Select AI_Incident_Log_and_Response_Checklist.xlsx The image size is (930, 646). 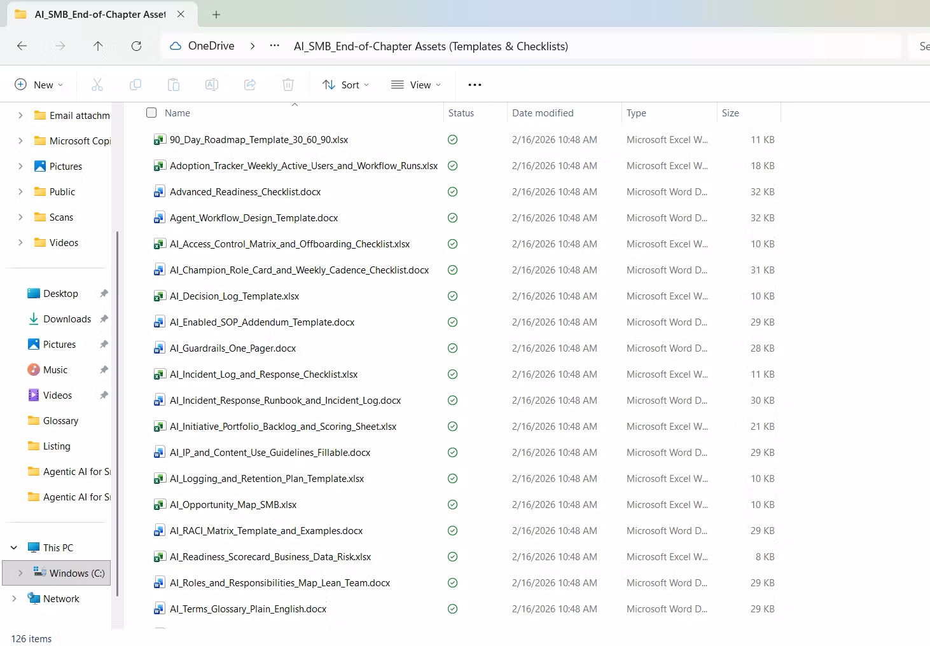[263, 375]
